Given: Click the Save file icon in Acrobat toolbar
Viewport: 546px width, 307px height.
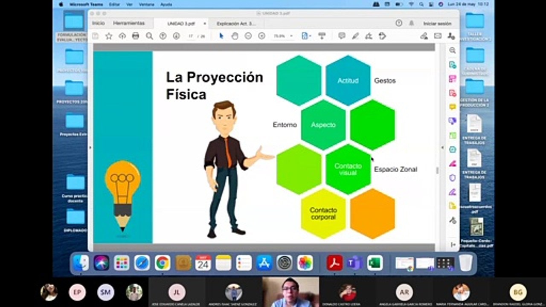Looking at the screenshot, I should click(96, 36).
